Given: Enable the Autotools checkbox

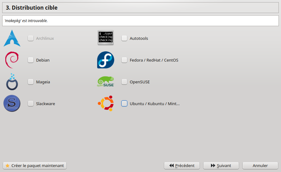Looking at the screenshot, I should (x=124, y=38).
